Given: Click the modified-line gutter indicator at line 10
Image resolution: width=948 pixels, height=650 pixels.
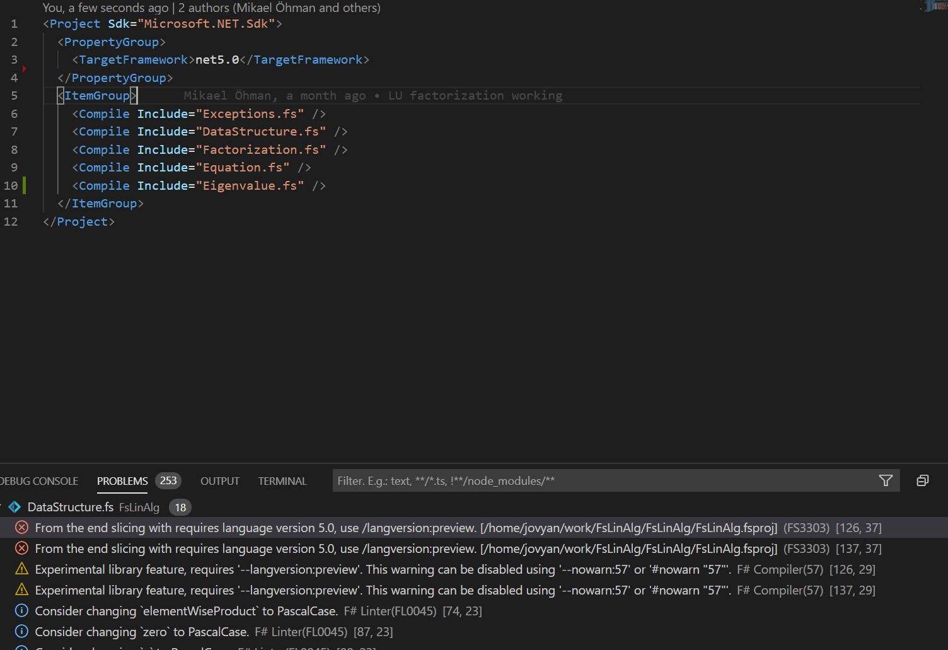Looking at the screenshot, I should [x=23, y=185].
